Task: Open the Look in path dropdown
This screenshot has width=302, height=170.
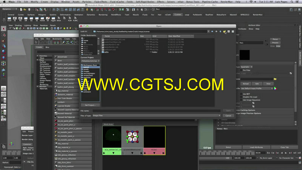Action: coord(208,31)
